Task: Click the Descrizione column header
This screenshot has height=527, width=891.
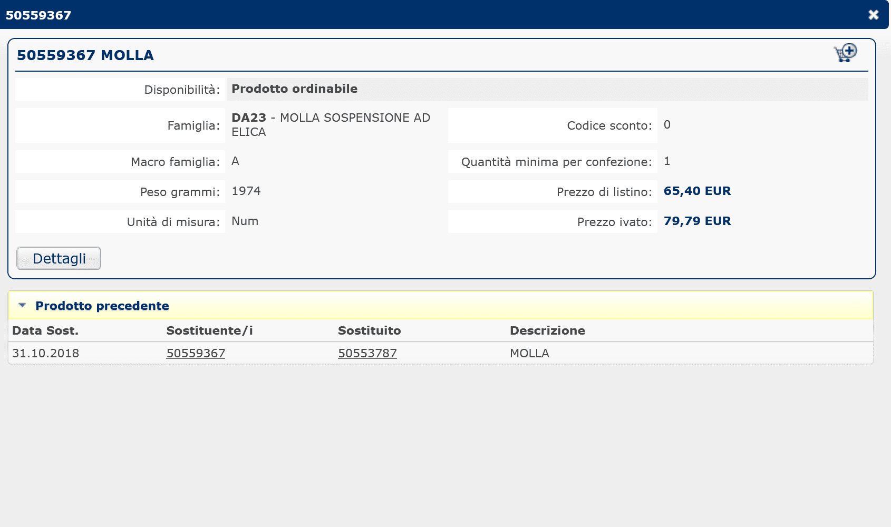Action: (547, 330)
